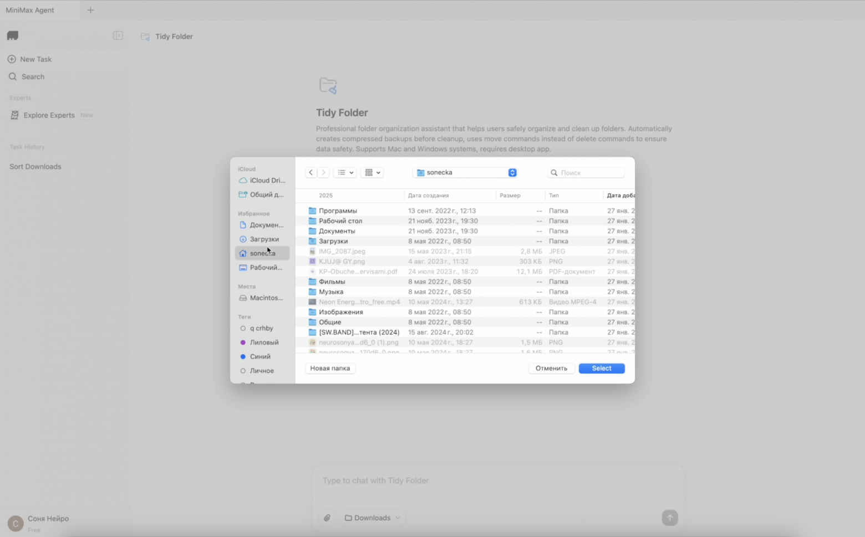
Task: Sort by the 2025 name column header
Action: point(355,196)
